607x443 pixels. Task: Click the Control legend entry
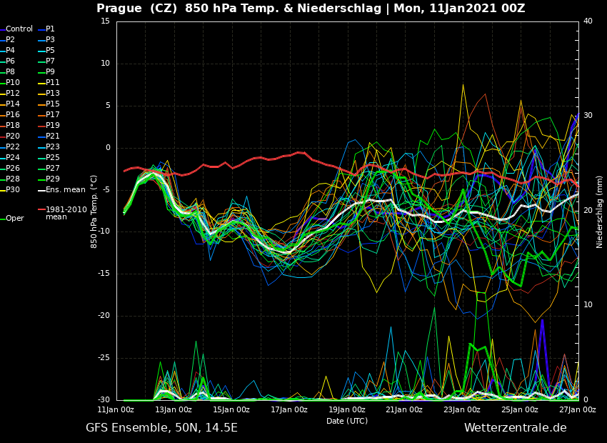coord(19,29)
